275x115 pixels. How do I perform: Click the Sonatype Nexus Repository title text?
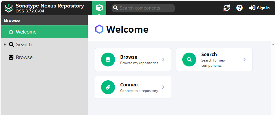pos(50,6)
